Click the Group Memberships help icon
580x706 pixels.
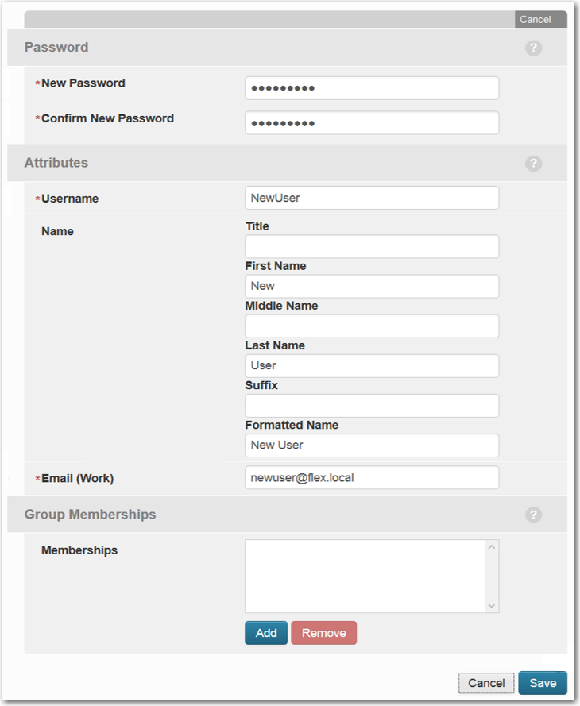(x=533, y=515)
